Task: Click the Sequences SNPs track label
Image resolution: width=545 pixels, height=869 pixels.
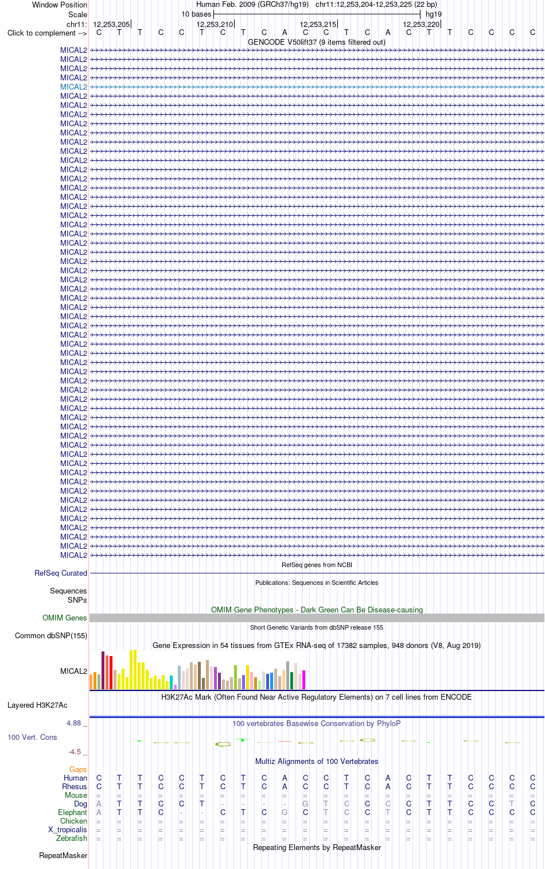Action: click(68, 595)
